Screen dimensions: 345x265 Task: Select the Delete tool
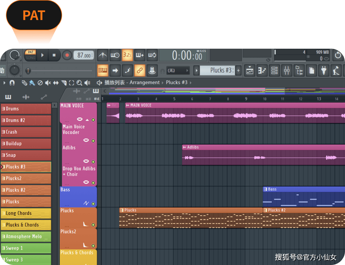pyautogui.click(x=40, y=83)
